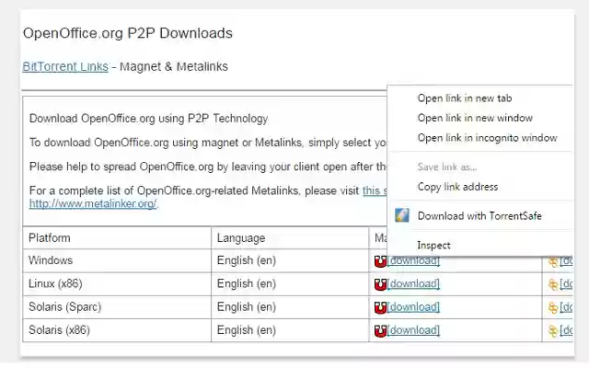589x368 pixels.
Task: Click 'English (en)' in the Solaris (x86) row
Action: pyautogui.click(x=247, y=330)
